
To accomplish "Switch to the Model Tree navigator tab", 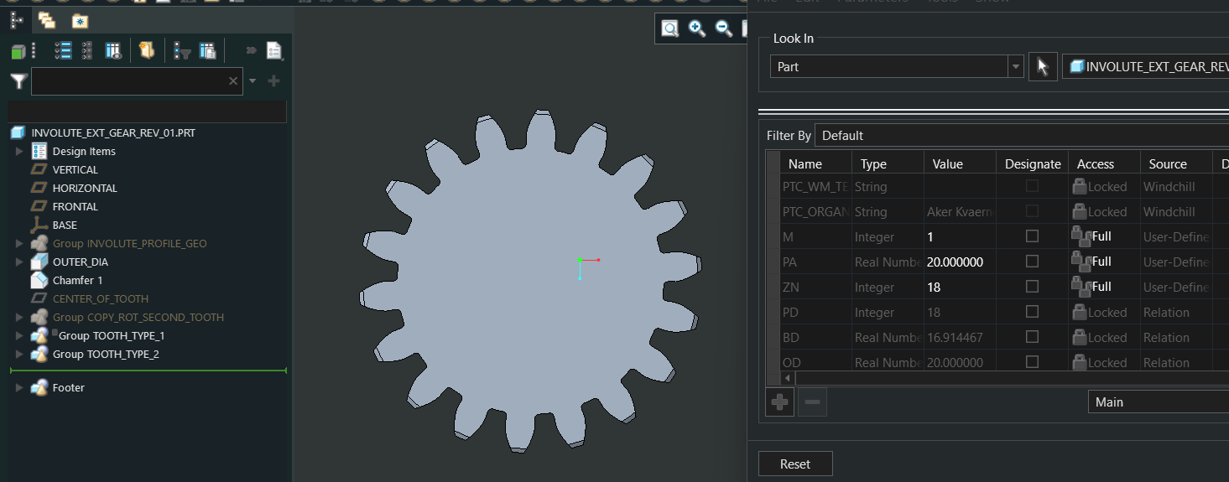I will click(x=16, y=21).
